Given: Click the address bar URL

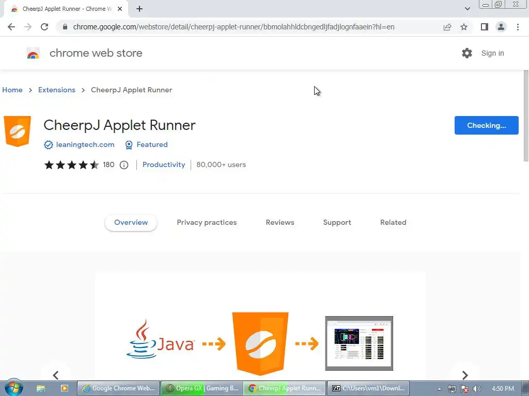Looking at the screenshot, I should click(x=234, y=27).
